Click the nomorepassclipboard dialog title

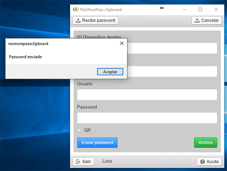[28, 44]
